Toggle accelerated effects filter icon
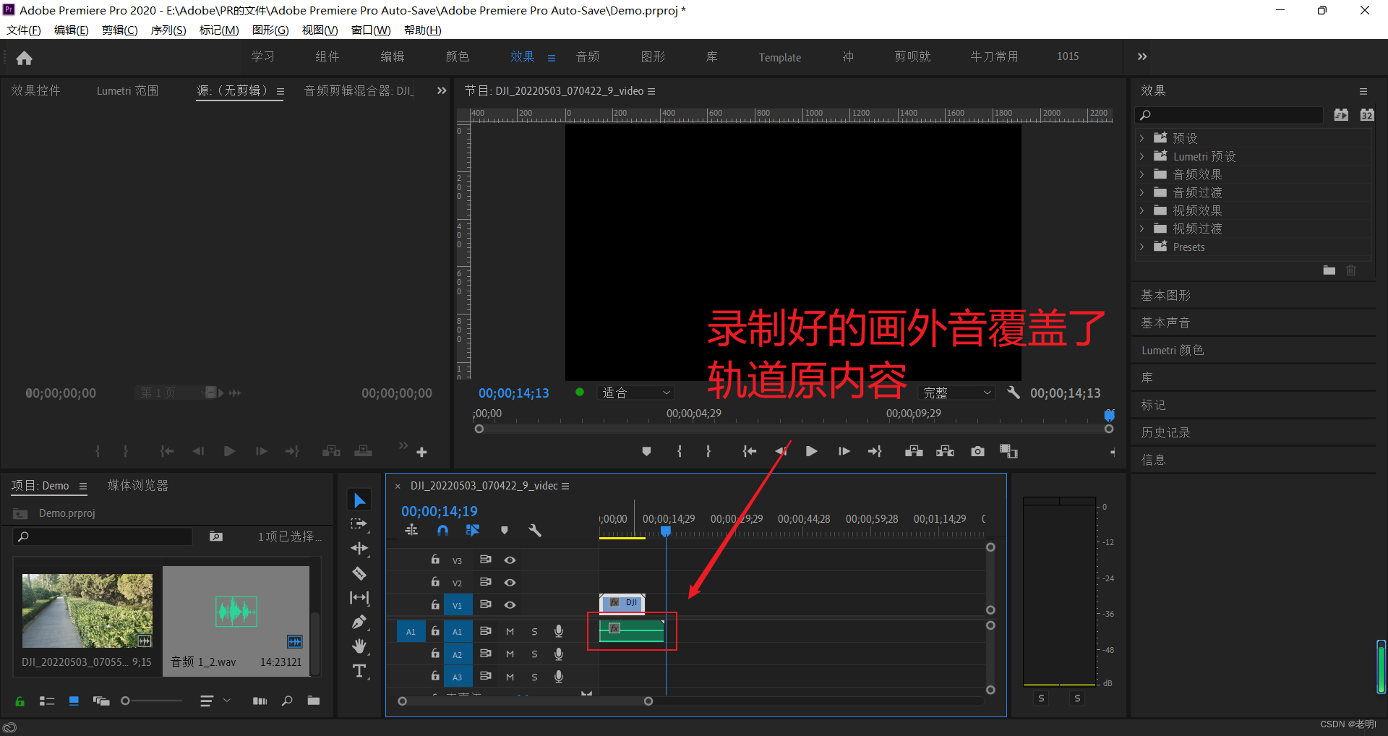 point(1341,115)
